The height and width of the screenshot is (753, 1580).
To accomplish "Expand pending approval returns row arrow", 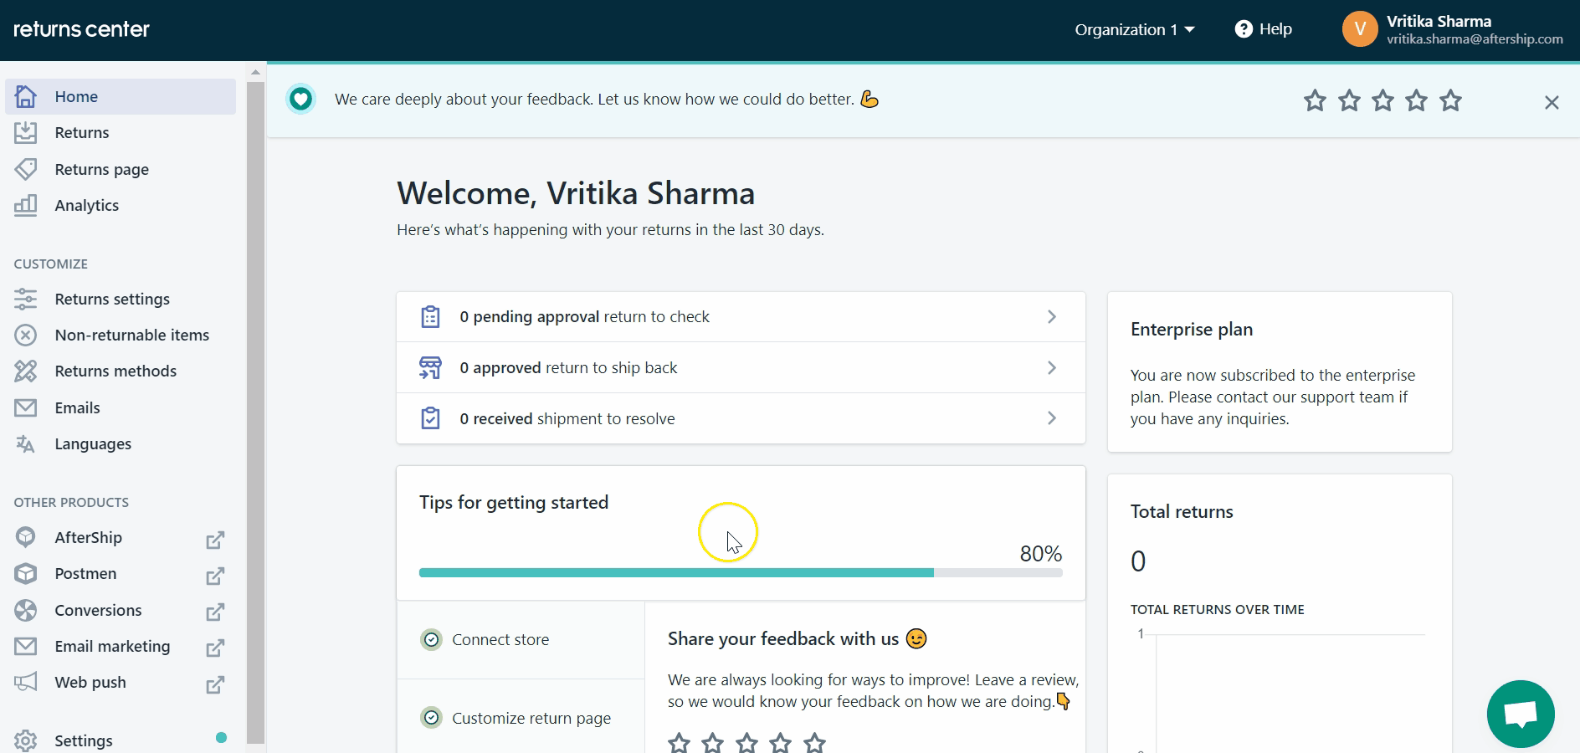I will [x=1052, y=317].
